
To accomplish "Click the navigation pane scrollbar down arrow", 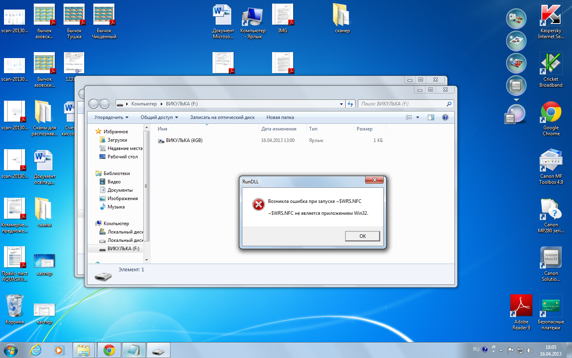I will pyautogui.click(x=147, y=260).
